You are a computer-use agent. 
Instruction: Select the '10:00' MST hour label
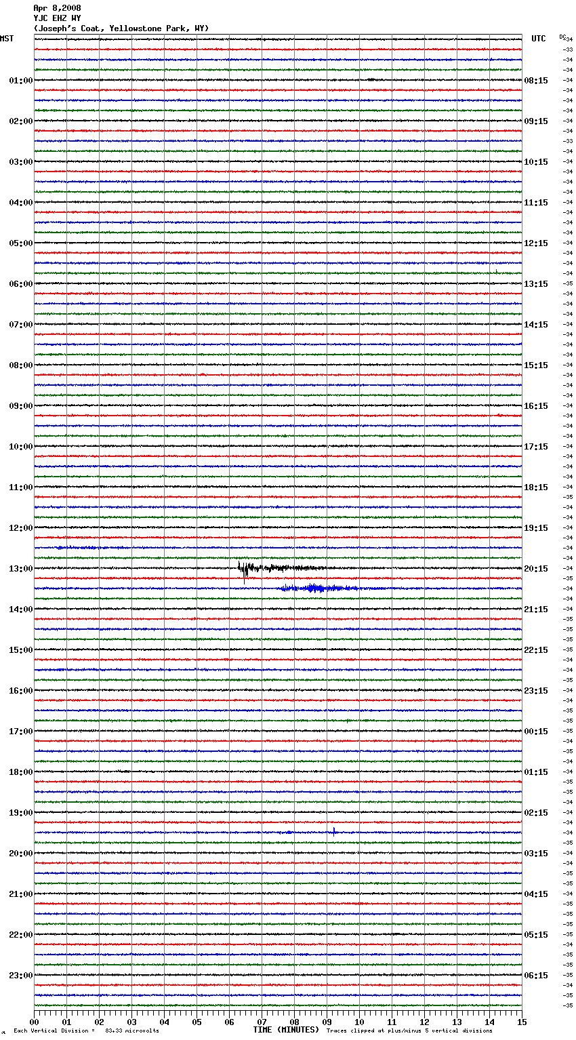pos(21,447)
